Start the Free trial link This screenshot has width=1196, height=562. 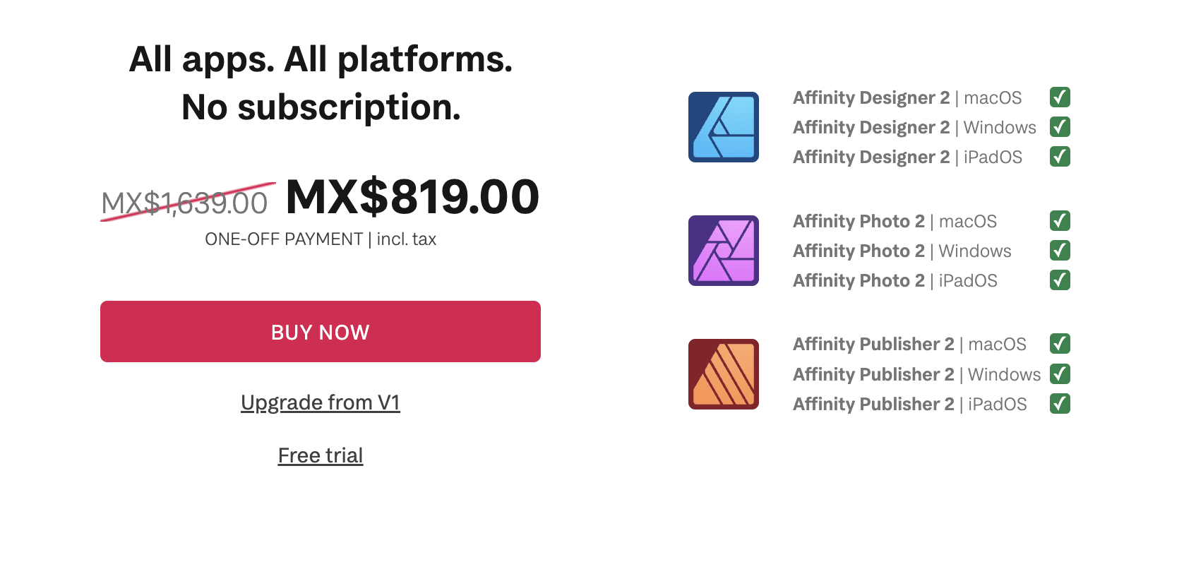[321, 455]
